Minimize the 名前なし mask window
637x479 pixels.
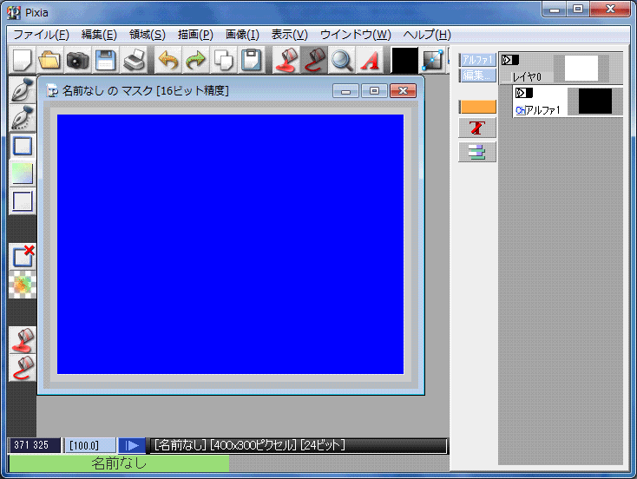click(345, 91)
